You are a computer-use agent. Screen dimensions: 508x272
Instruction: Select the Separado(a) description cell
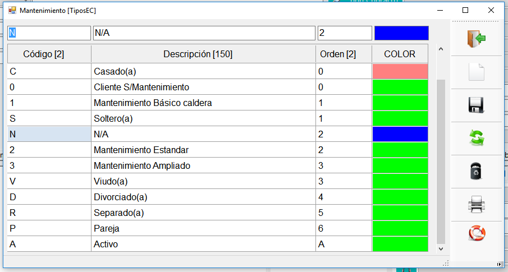203,213
